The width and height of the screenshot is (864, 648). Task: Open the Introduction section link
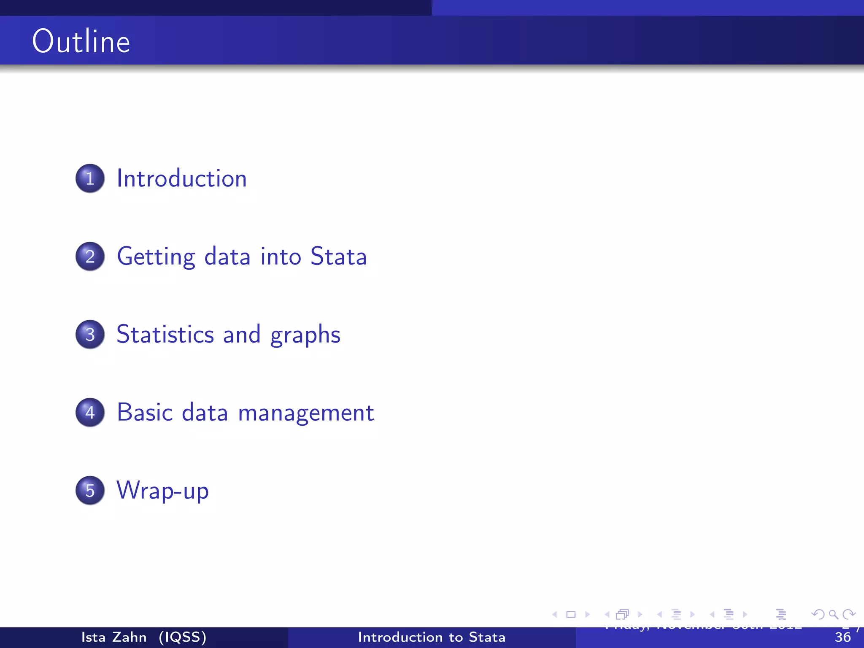[181, 178]
